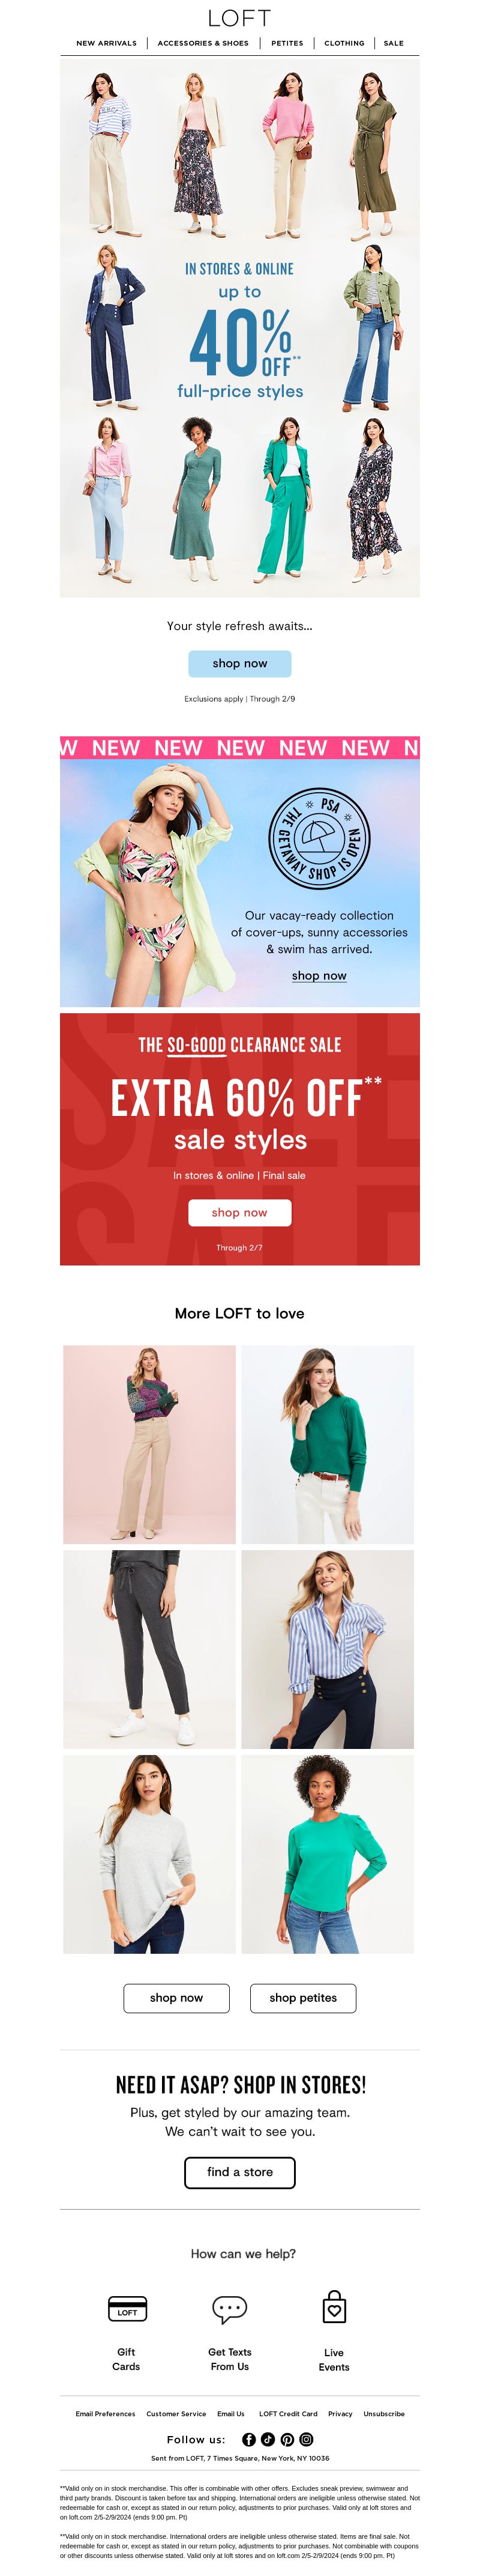Select the Sale navigation item
Screen dimensions: 480x2576
tap(394, 43)
